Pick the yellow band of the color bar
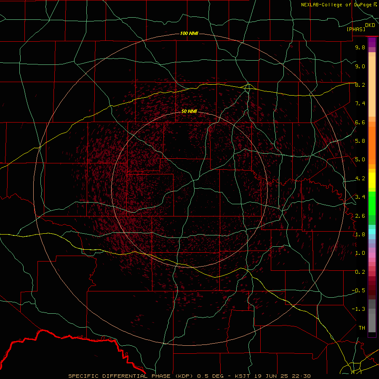379x379 pixels. pos(372,180)
